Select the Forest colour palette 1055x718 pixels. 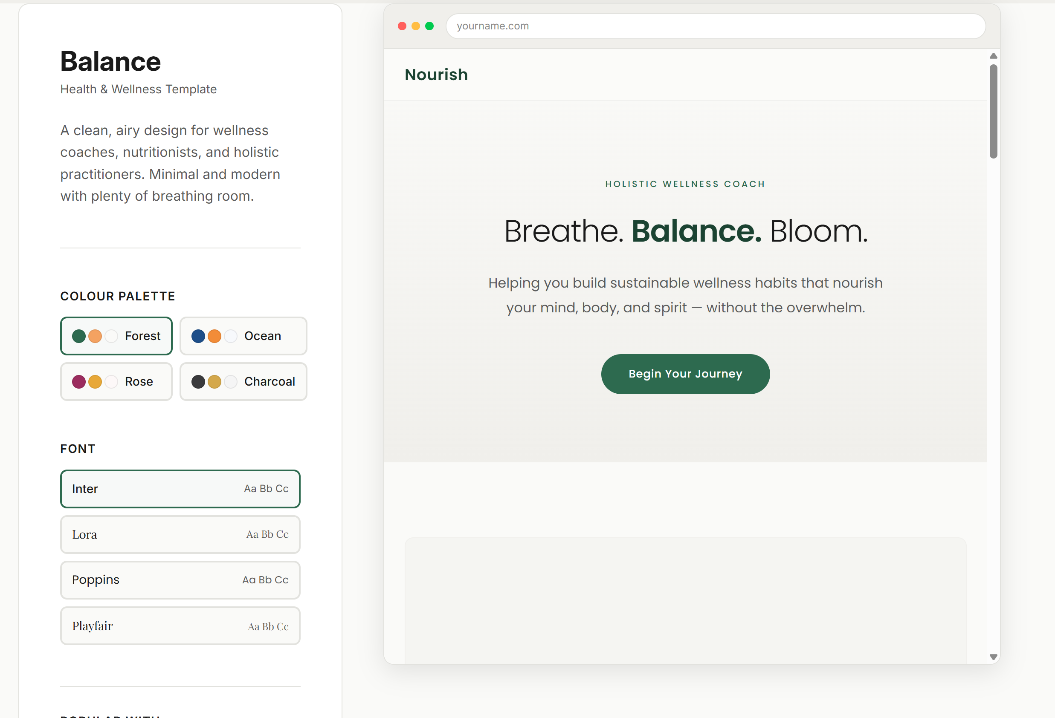[116, 336]
